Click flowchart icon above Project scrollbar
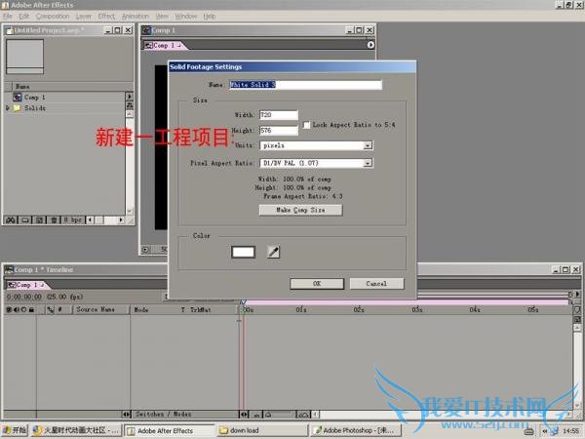 tap(130, 105)
